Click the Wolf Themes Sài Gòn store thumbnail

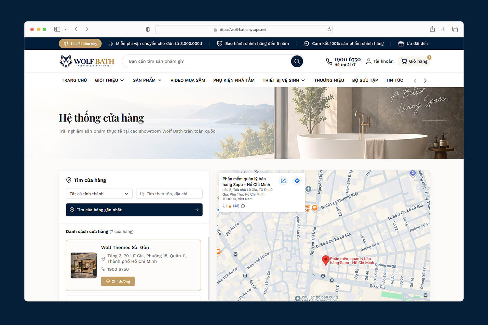(84, 265)
